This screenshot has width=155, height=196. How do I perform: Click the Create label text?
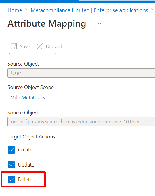[x=25, y=150]
